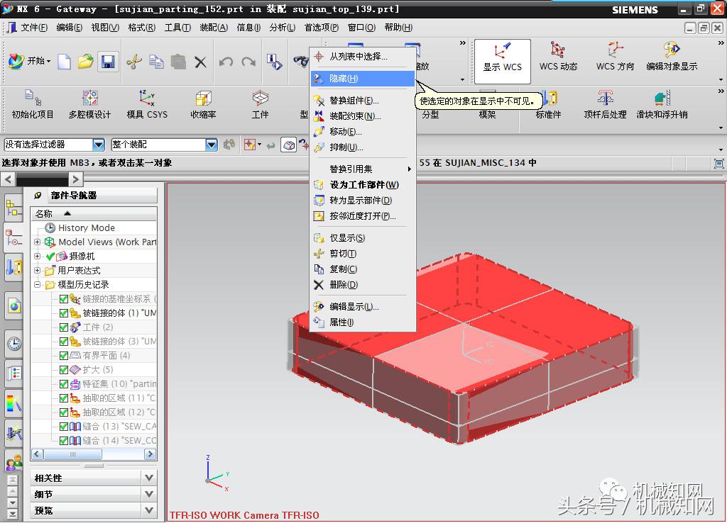Uncheck the 工件 (2) feature checkbox
727x523 pixels.
click(x=62, y=327)
